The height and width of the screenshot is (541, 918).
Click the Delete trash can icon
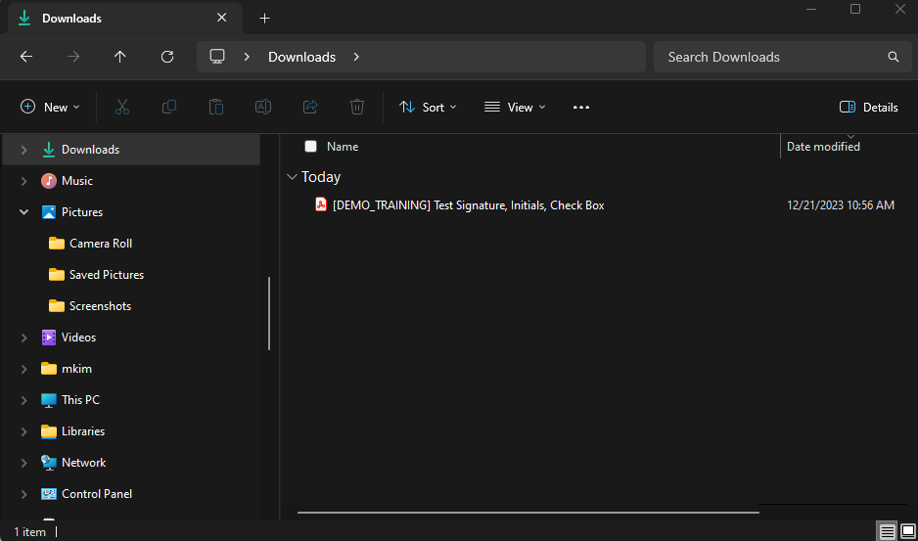coord(357,108)
